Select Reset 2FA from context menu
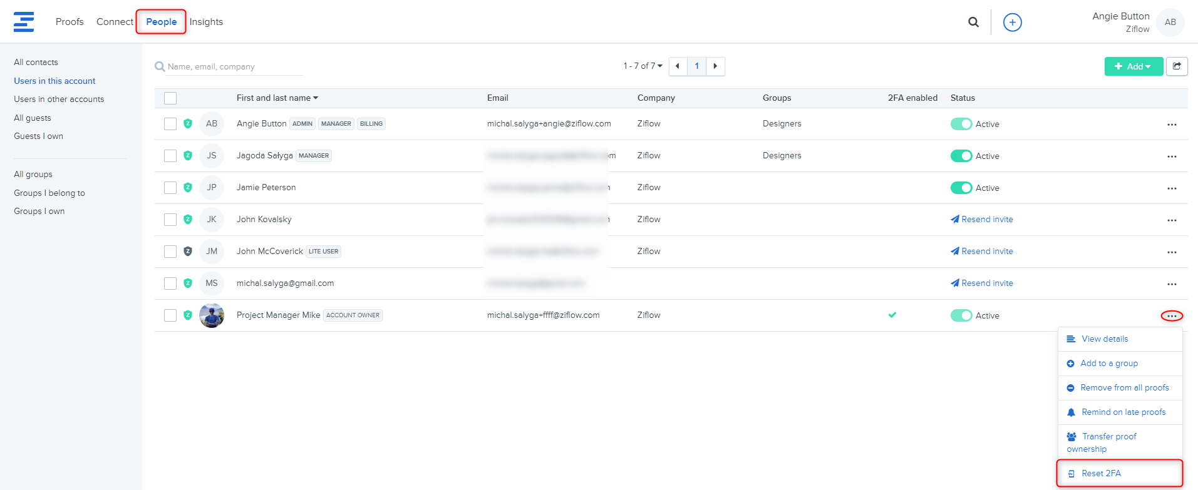Screen dimensions: 1198x490 (1101, 474)
